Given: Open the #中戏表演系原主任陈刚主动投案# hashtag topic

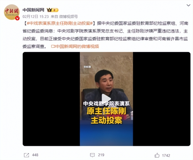Looking at the screenshot, I should point(60,23).
